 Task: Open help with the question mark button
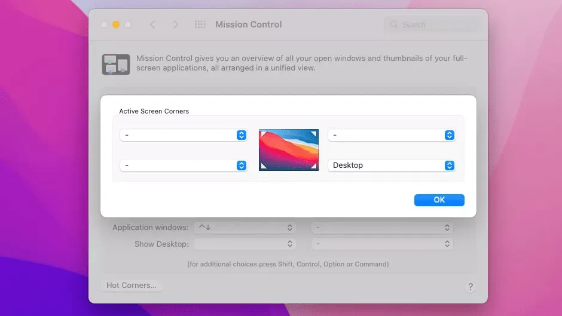tap(471, 287)
